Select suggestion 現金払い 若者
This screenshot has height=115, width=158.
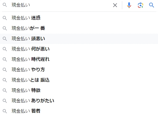click(79, 111)
